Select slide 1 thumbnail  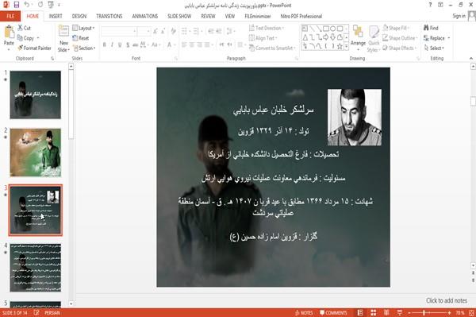pos(35,95)
